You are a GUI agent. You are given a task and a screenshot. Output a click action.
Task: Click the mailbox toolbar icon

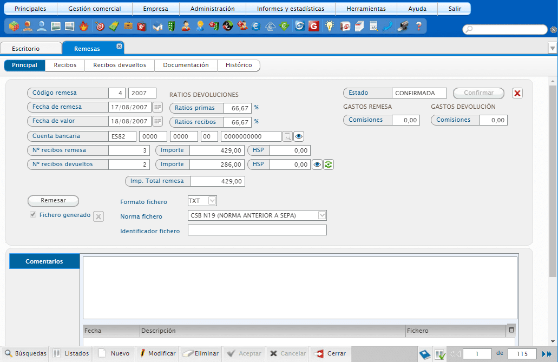click(403, 26)
